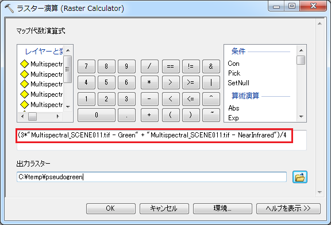Screen dimensions: 331x225
Task: Insert the equal-to (==) operator
Action: pos(171,66)
